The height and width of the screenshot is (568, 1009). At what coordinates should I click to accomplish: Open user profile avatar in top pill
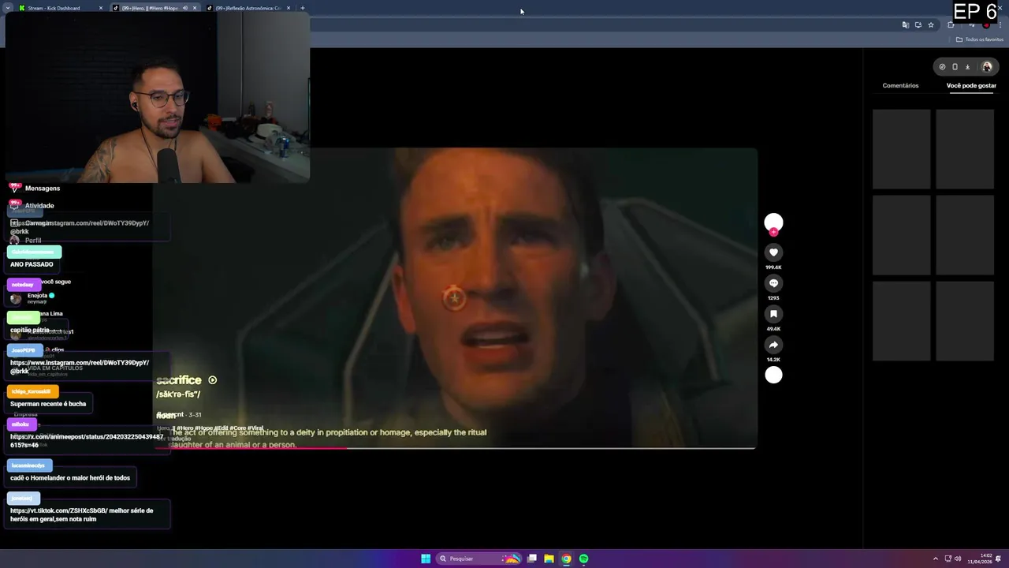point(986,67)
